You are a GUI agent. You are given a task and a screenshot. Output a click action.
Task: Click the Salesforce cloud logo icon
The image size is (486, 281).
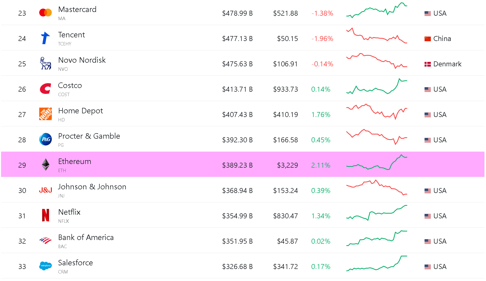coord(46,266)
